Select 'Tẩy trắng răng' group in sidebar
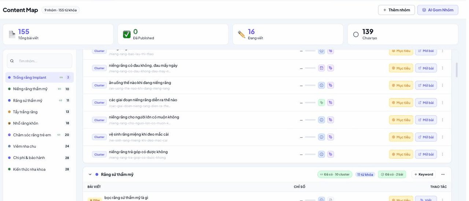Image resolution: width=469 pixels, height=201 pixels. point(40,112)
